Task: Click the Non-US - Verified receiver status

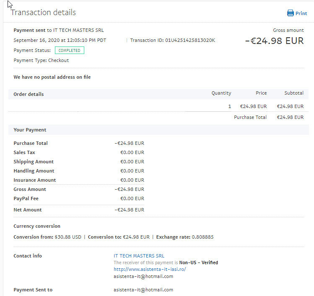Action: coord(198,263)
